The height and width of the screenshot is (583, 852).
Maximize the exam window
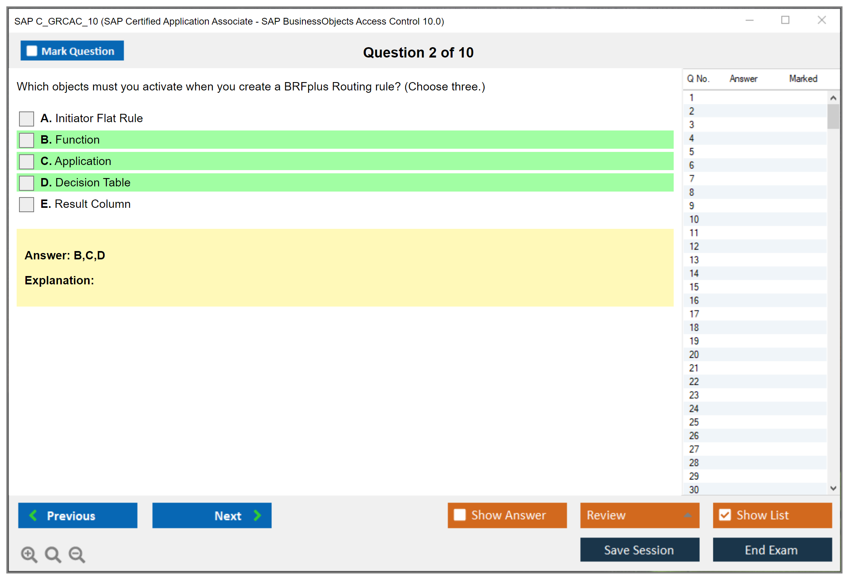785,20
